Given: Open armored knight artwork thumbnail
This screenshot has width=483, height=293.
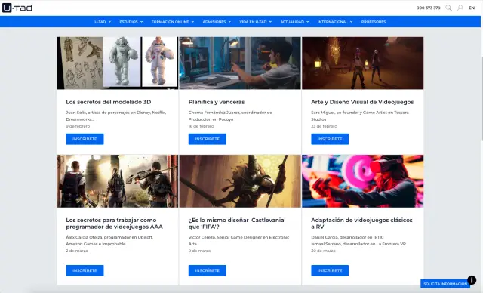Looking at the screenshot, I should coord(240,181).
